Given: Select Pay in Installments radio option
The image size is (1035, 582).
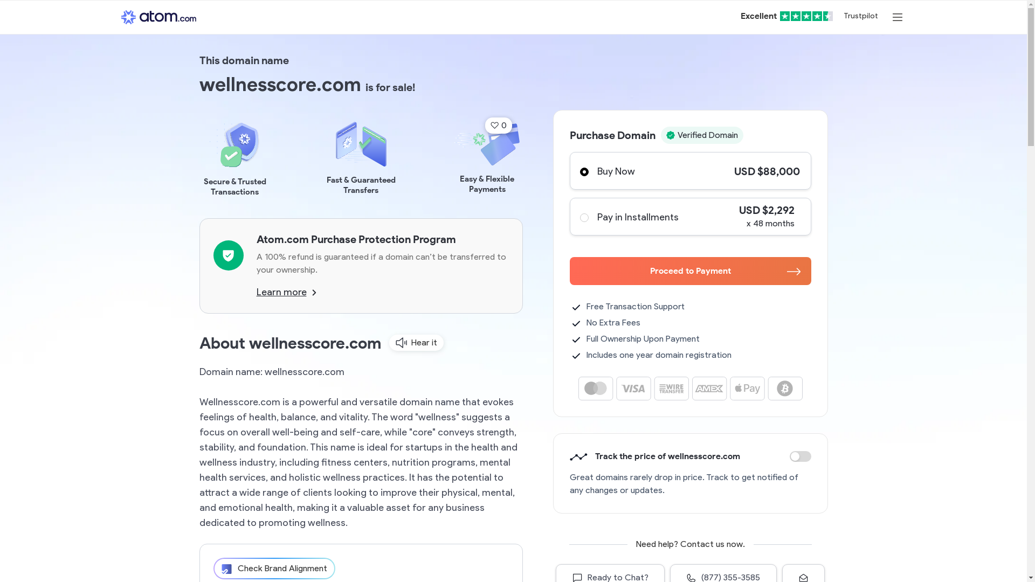Looking at the screenshot, I should pos(584,218).
